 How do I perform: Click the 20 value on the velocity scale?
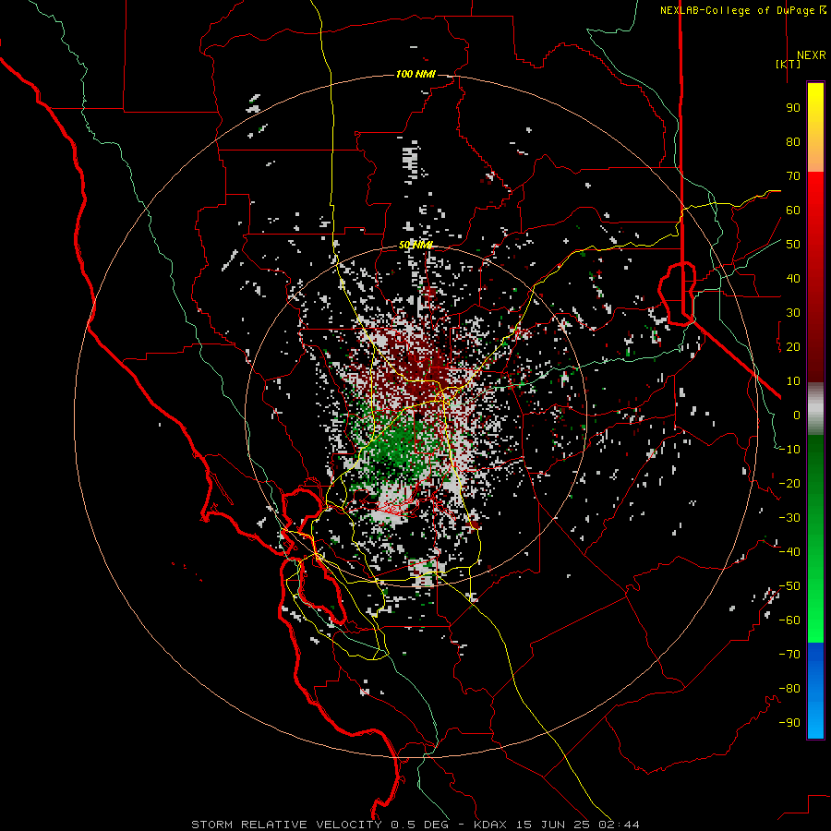point(793,346)
